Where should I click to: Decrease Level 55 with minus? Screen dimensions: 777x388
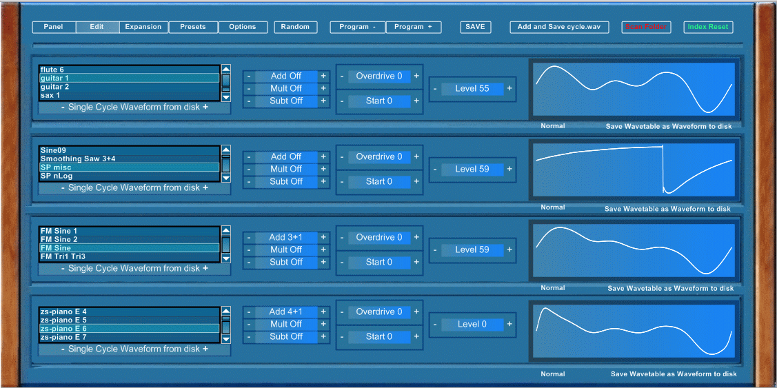435,89
